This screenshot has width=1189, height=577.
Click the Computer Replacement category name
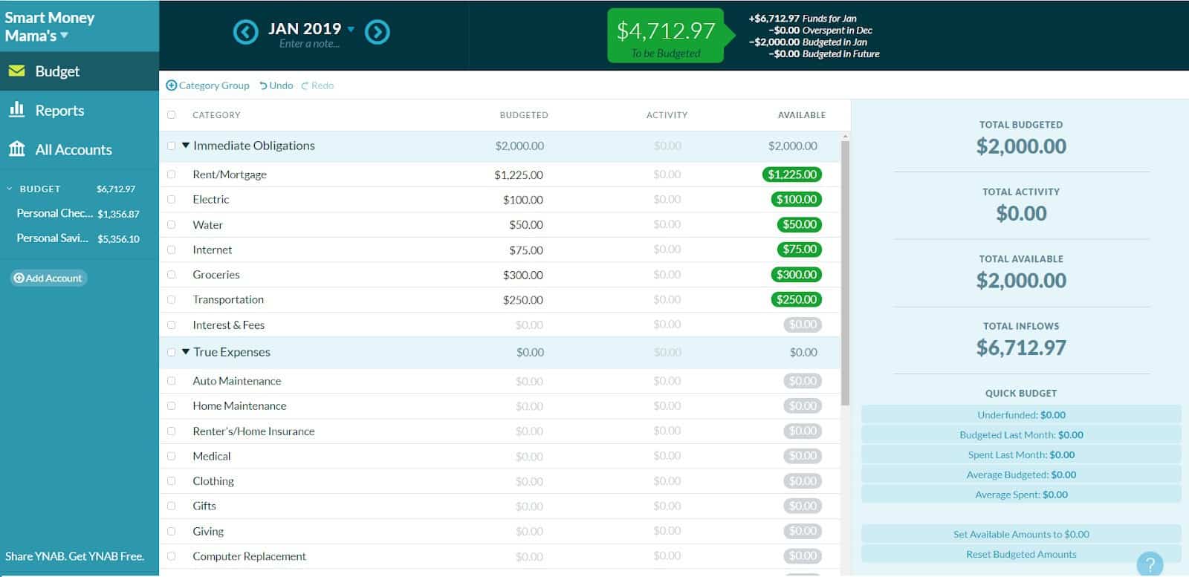tap(249, 557)
